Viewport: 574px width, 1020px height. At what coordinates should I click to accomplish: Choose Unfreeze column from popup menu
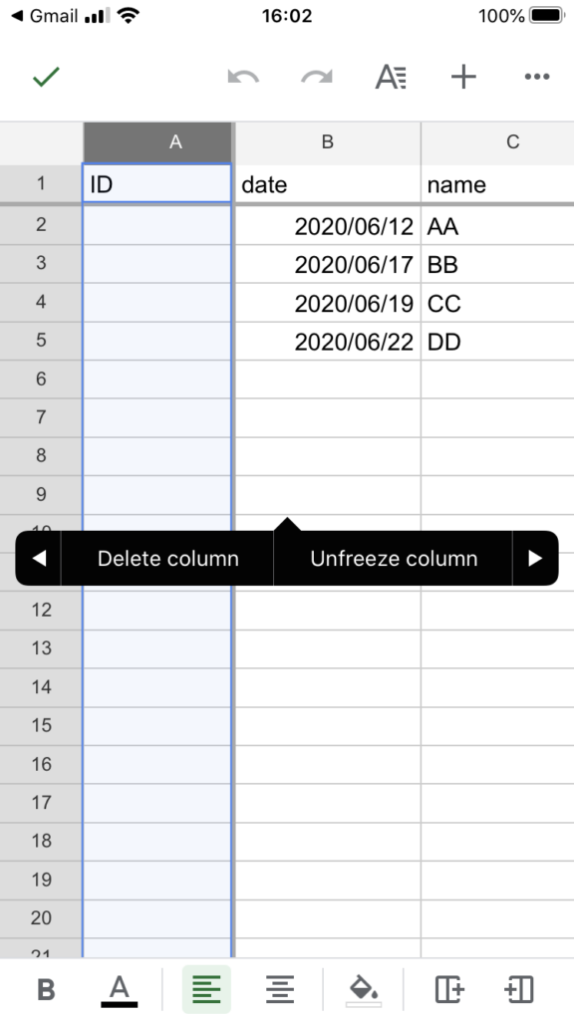[394, 558]
